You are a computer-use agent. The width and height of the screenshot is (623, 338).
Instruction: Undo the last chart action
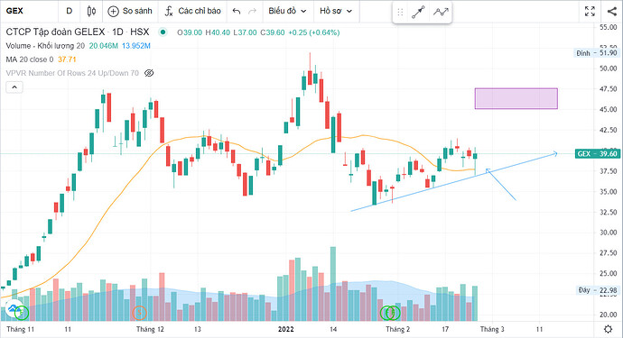point(237,11)
